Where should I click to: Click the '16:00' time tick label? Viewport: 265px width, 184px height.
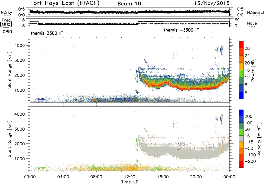tap(163, 177)
